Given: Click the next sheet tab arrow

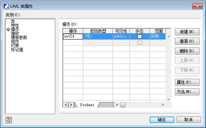Looking at the screenshot, I should point(71,105).
